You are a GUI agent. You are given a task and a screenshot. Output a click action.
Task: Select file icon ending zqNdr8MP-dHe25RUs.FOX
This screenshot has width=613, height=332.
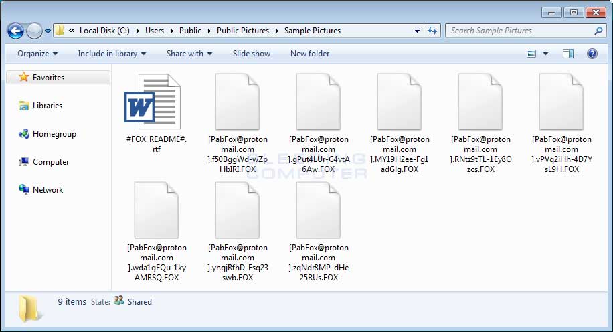pyautogui.click(x=319, y=210)
